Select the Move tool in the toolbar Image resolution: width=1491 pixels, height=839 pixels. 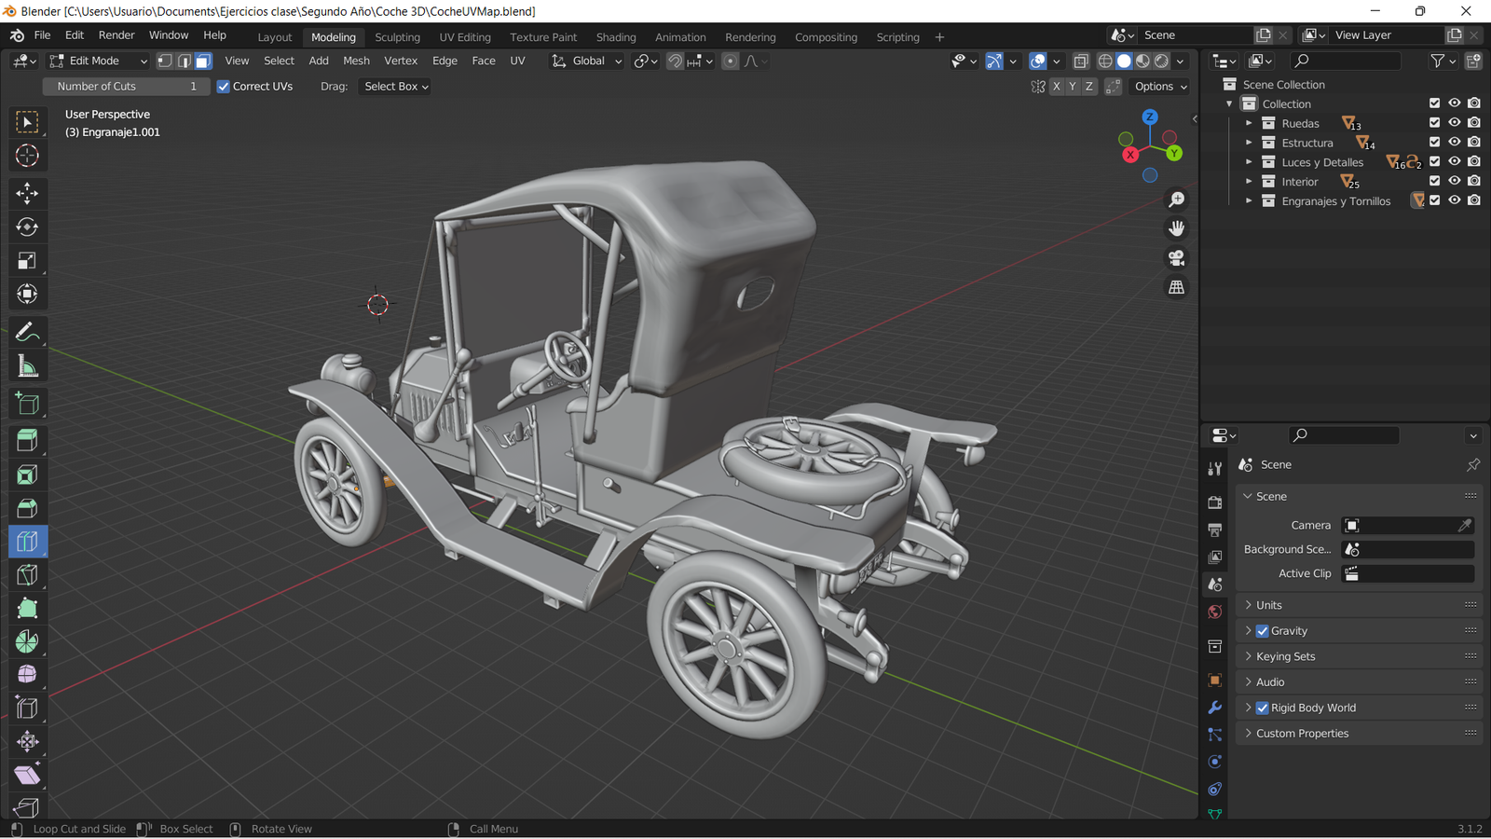[x=27, y=193]
